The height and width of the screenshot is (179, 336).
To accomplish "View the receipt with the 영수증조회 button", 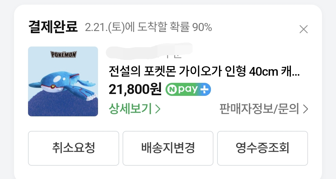I will [263, 148].
